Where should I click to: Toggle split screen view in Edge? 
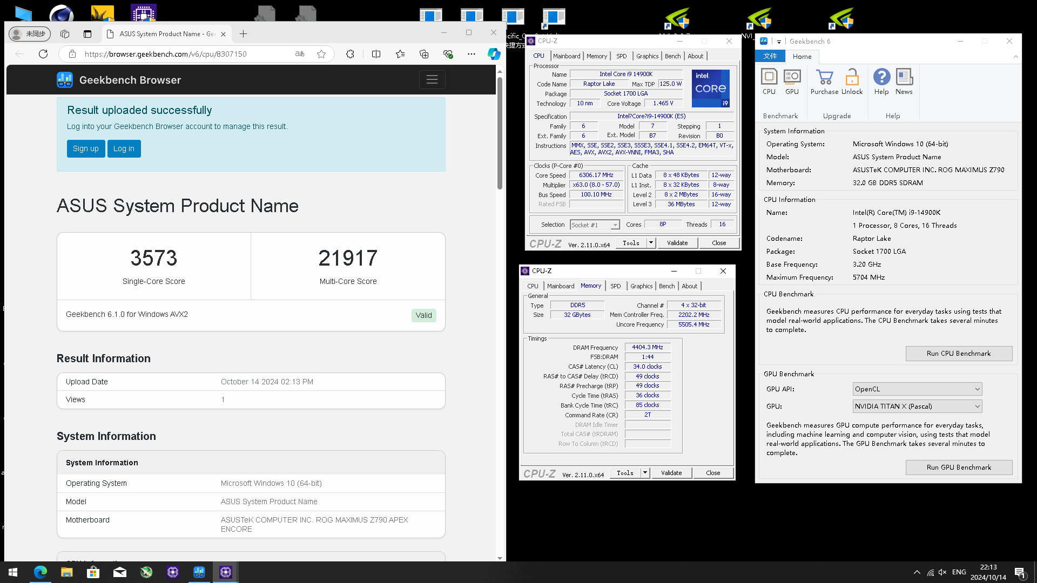pos(376,54)
